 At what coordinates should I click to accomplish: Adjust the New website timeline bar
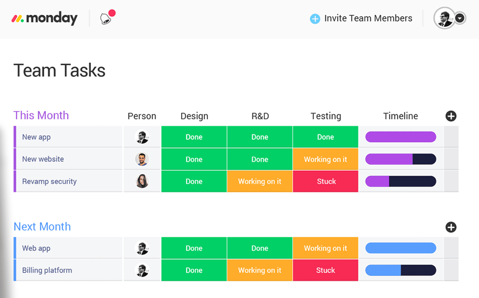[x=400, y=159]
